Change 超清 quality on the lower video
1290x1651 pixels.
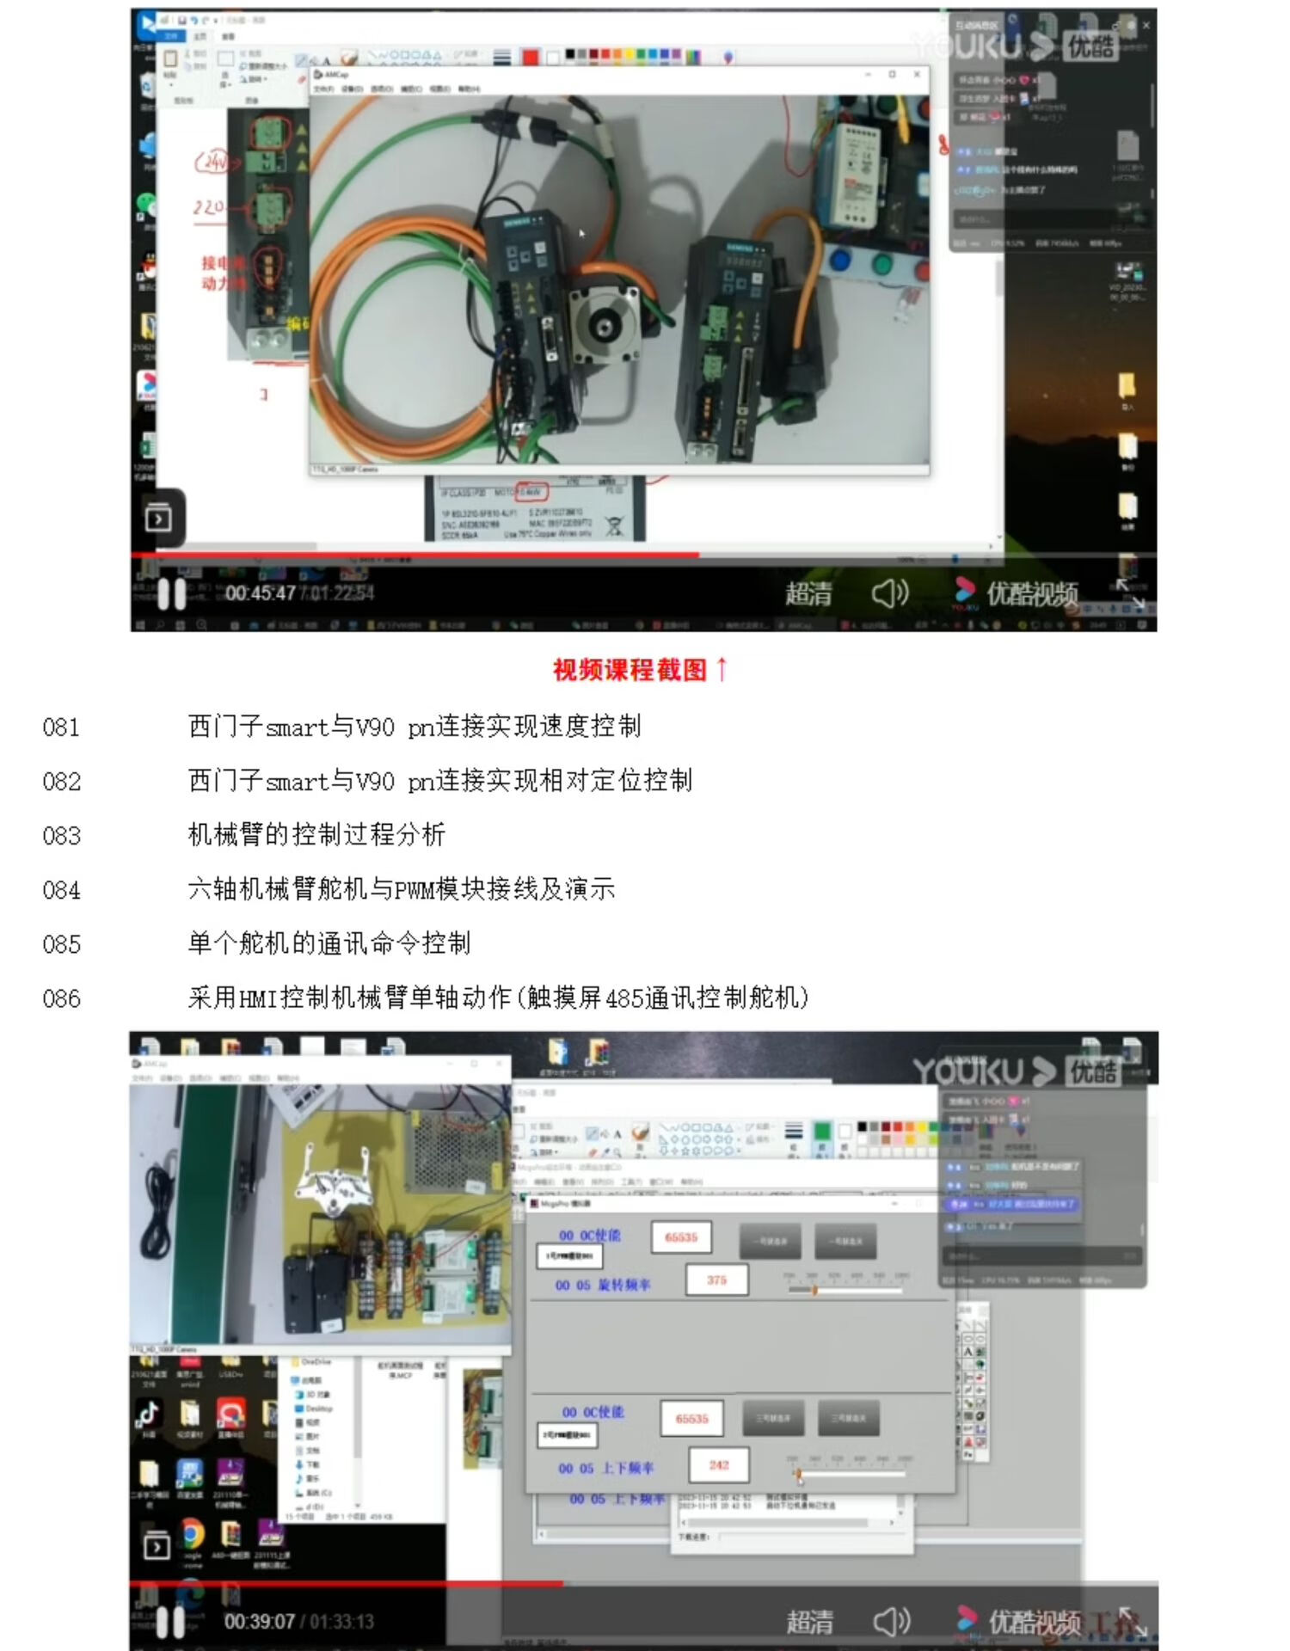pyautogui.click(x=810, y=1622)
